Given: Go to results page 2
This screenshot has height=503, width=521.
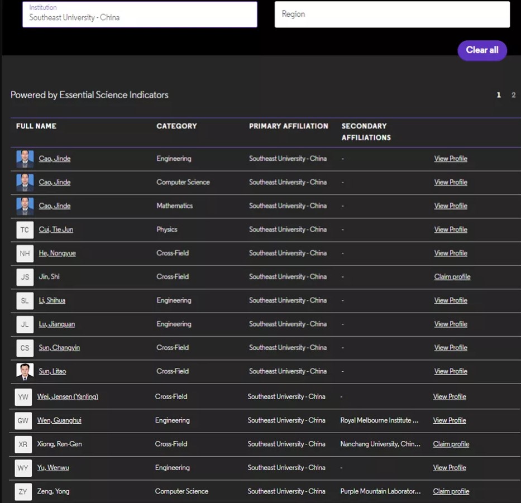Looking at the screenshot, I should pyautogui.click(x=513, y=95).
